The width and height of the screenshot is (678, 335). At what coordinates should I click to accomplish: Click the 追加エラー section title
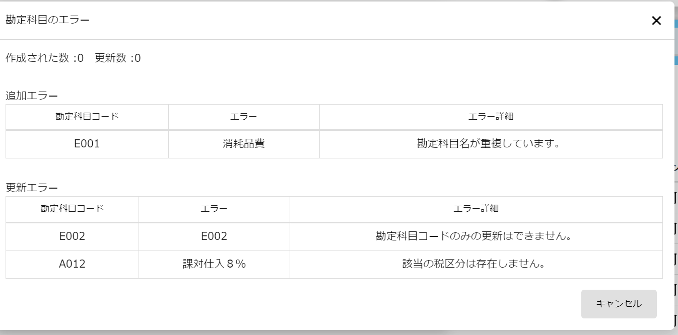pos(32,96)
